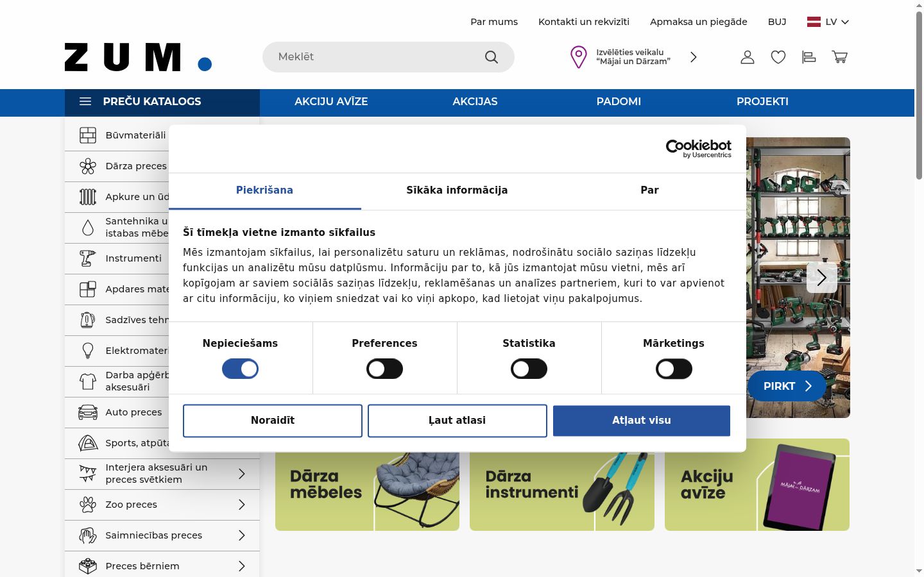Click the Atļaut visu button
The width and height of the screenshot is (924, 577).
coord(642,421)
